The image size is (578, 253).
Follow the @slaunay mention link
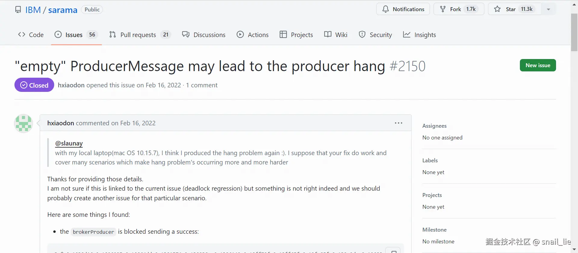(69, 143)
